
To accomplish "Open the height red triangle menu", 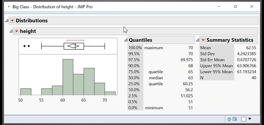I will (16, 31).
